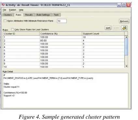Click the Confidence (%)=100.00 line in Rule Detail

pyautogui.click(x=15, y=93)
